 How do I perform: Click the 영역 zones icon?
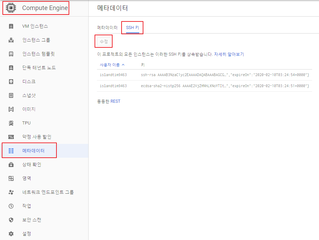(11, 178)
